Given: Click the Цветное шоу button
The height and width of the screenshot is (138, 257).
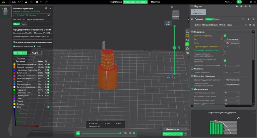Looking at the screenshot, I should [20, 53].
